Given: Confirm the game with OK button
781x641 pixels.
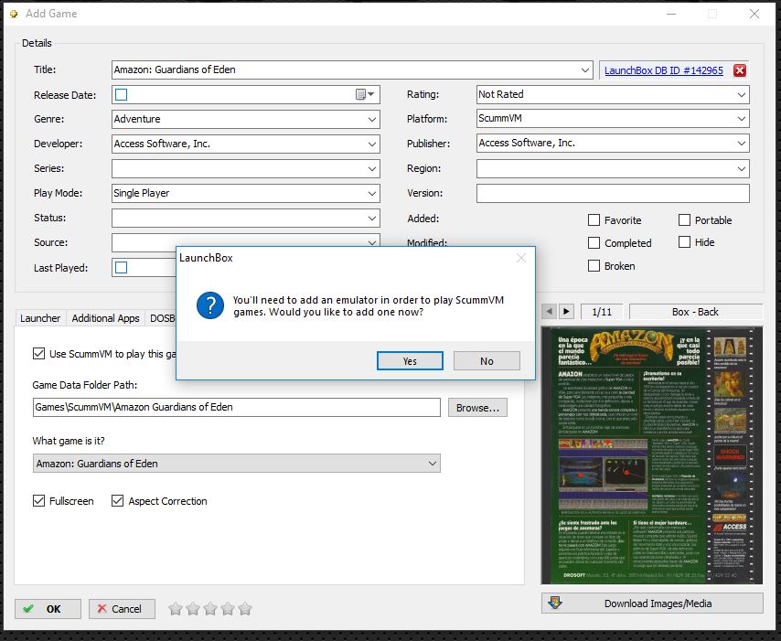Looking at the screenshot, I should tap(48, 609).
